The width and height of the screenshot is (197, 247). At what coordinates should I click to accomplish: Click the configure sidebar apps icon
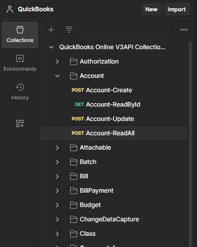point(20,123)
